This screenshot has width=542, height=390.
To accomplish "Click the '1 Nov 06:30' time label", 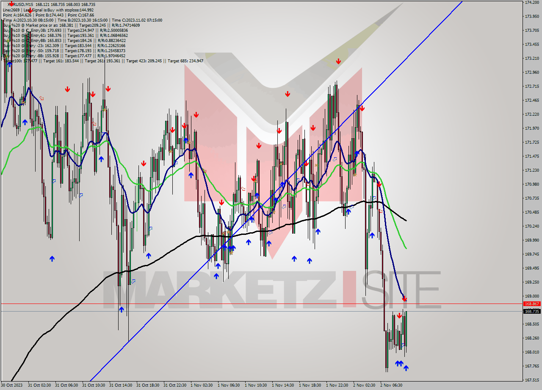I will click(x=229, y=385).
